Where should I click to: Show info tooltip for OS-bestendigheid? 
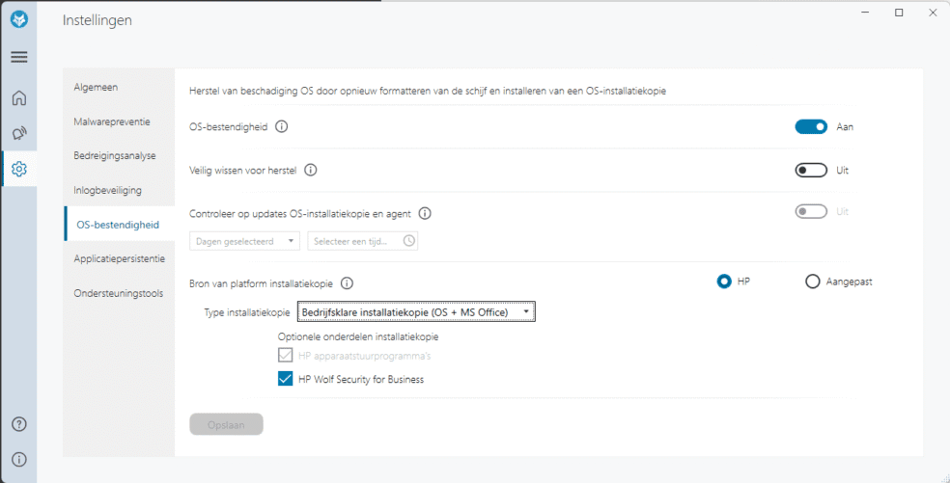[x=281, y=127]
